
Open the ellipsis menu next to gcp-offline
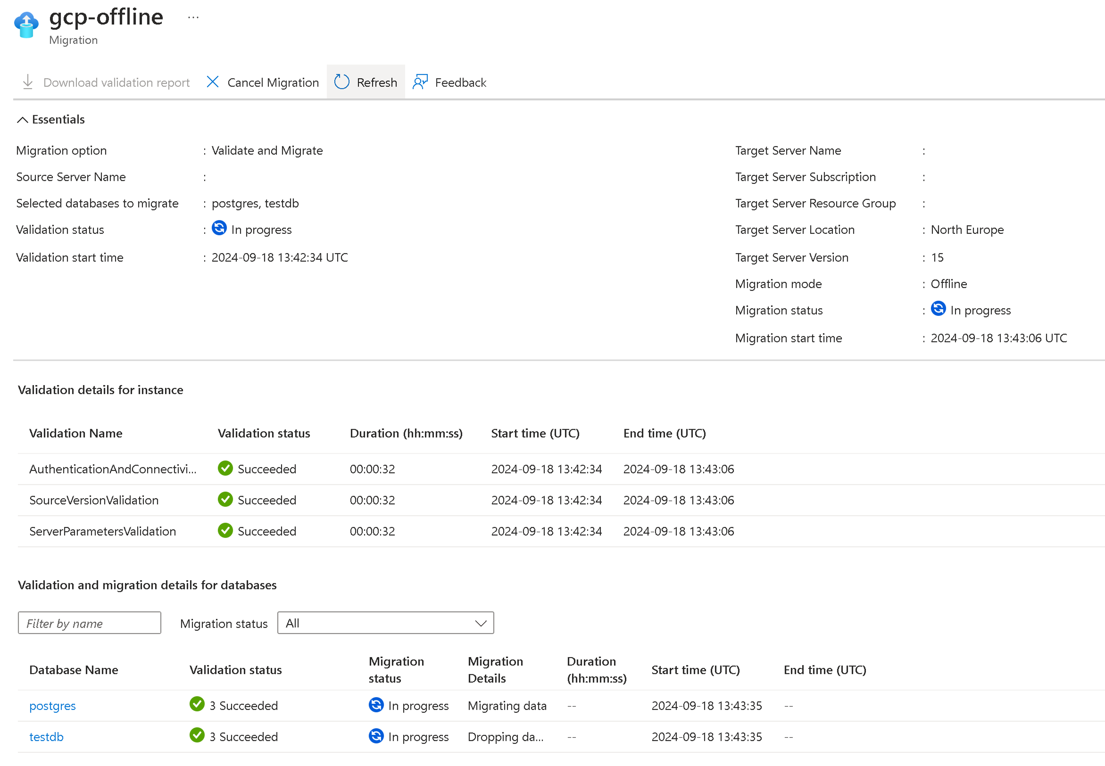(193, 18)
